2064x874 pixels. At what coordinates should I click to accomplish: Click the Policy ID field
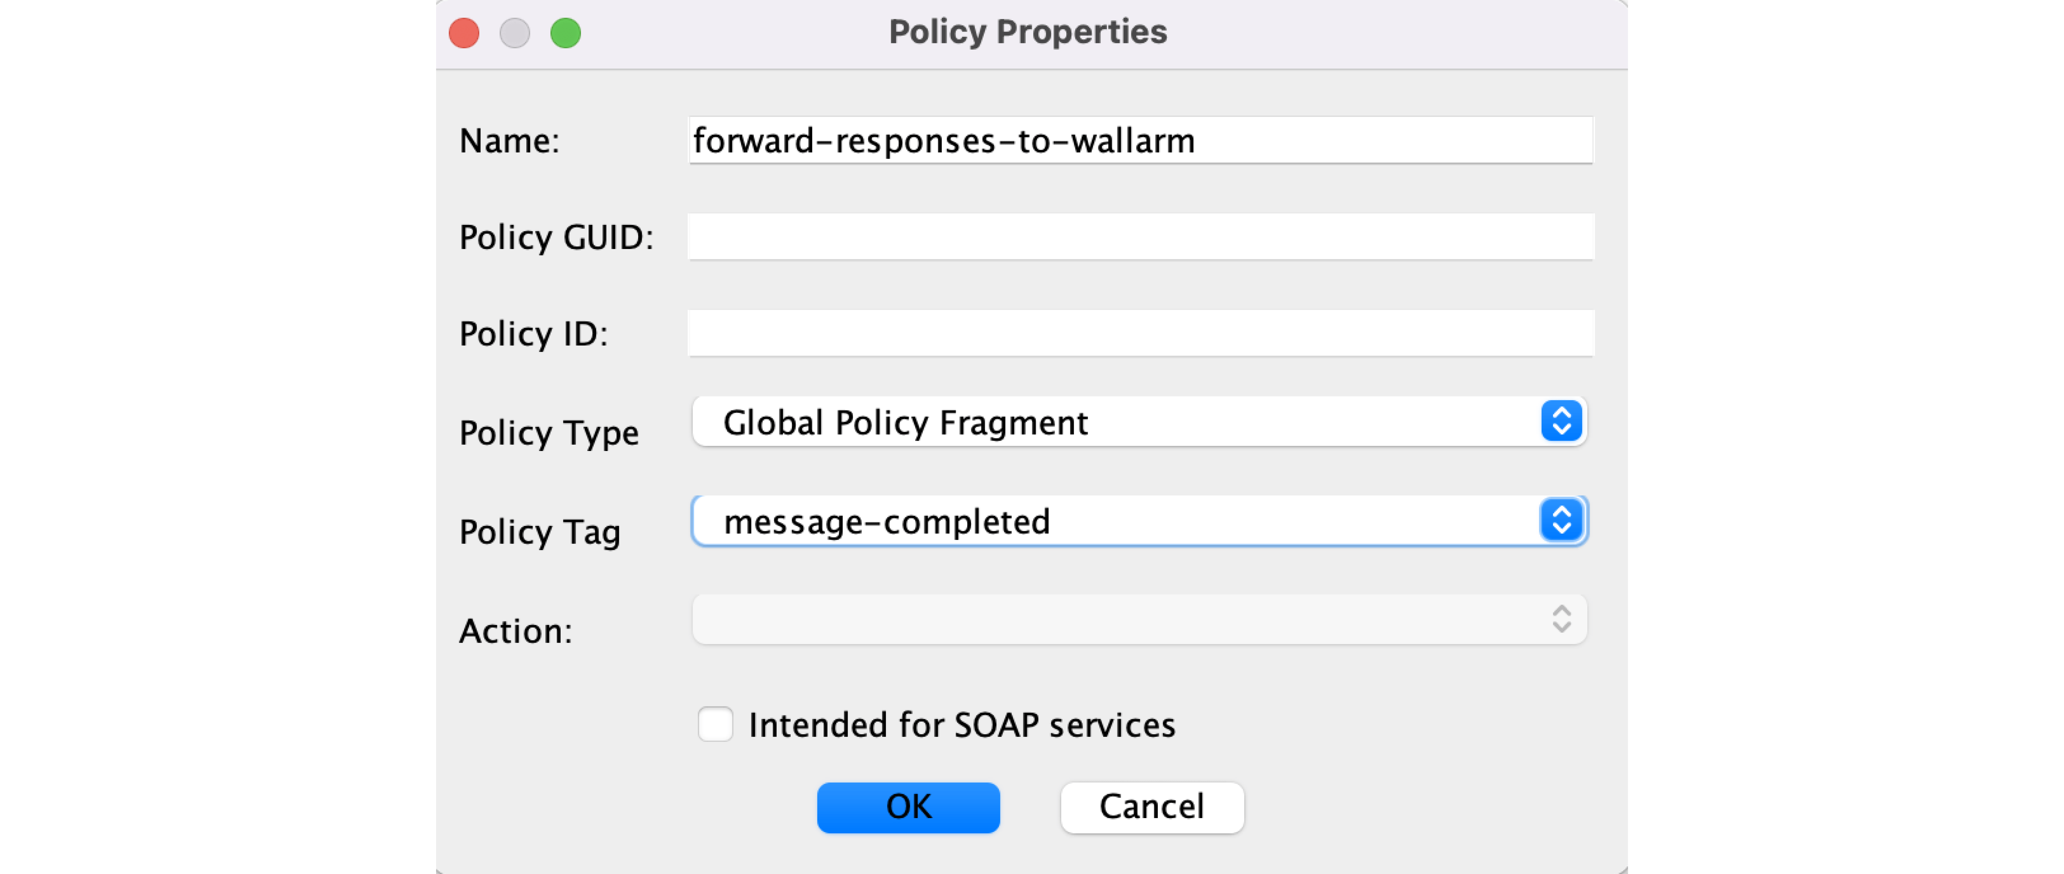tap(1140, 333)
